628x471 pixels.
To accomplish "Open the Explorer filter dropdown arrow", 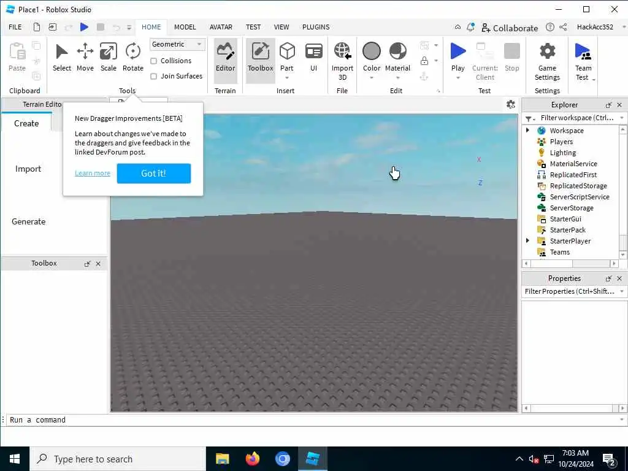I will point(622,118).
